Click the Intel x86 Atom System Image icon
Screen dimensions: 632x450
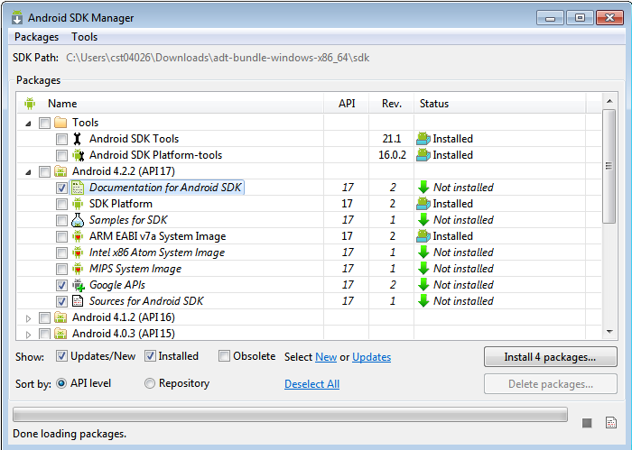click(x=78, y=253)
